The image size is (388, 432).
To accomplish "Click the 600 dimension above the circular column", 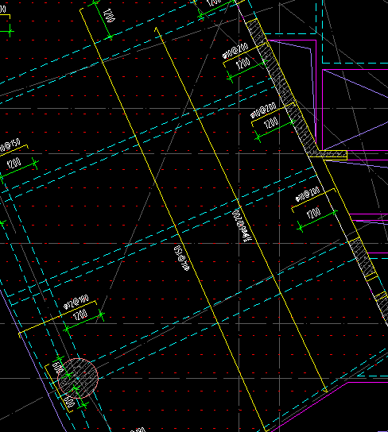I will [x=57, y=368].
